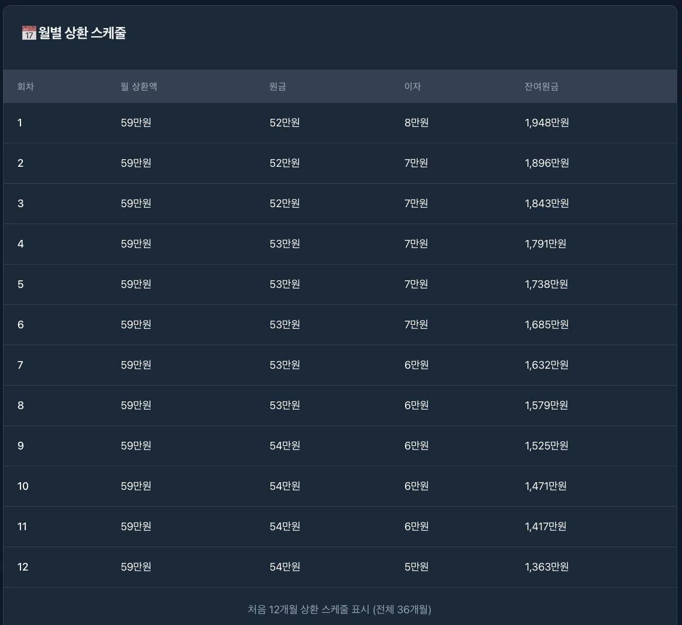This screenshot has height=625, width=682.
Task: Click 7만원 interest in row 2
Action: pyautogui.click(x=416, y=163)
